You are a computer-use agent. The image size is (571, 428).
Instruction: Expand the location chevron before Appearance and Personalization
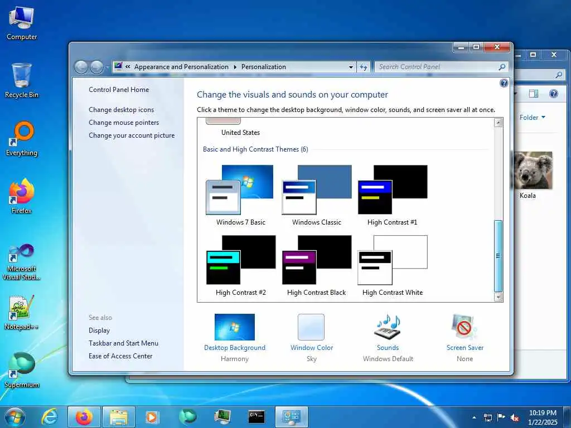(x=128, y=67)
